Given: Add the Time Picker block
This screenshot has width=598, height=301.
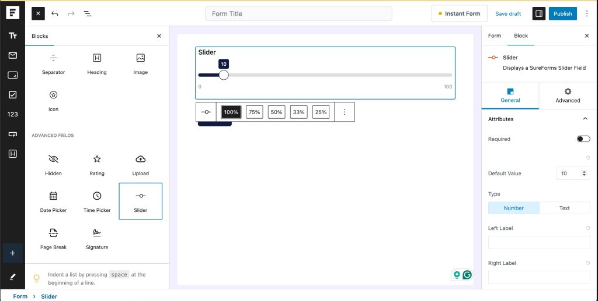Looking at the screenshot, I should click(x=97, y=201).
